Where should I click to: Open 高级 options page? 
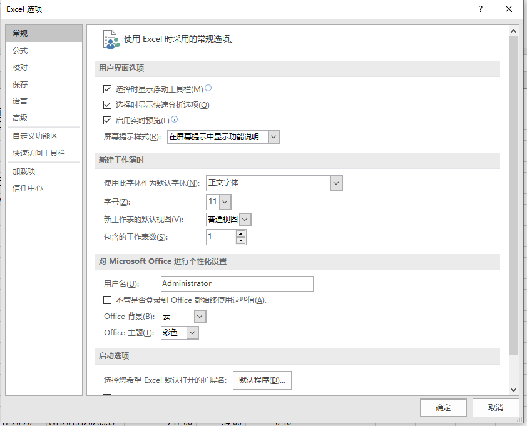click(x=44, y=118)
